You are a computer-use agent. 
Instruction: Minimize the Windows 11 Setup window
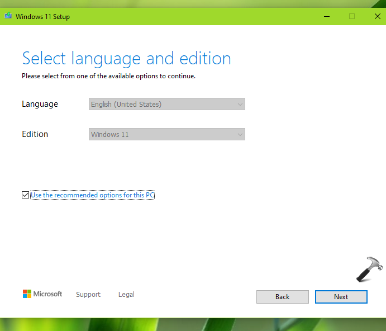coord(326,16)
